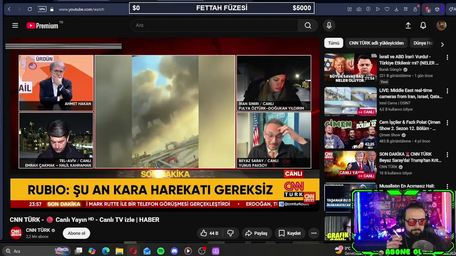This screenshot has width=456, height=256.
Task: Save the video with Kaydet
Action: [290, 233]
